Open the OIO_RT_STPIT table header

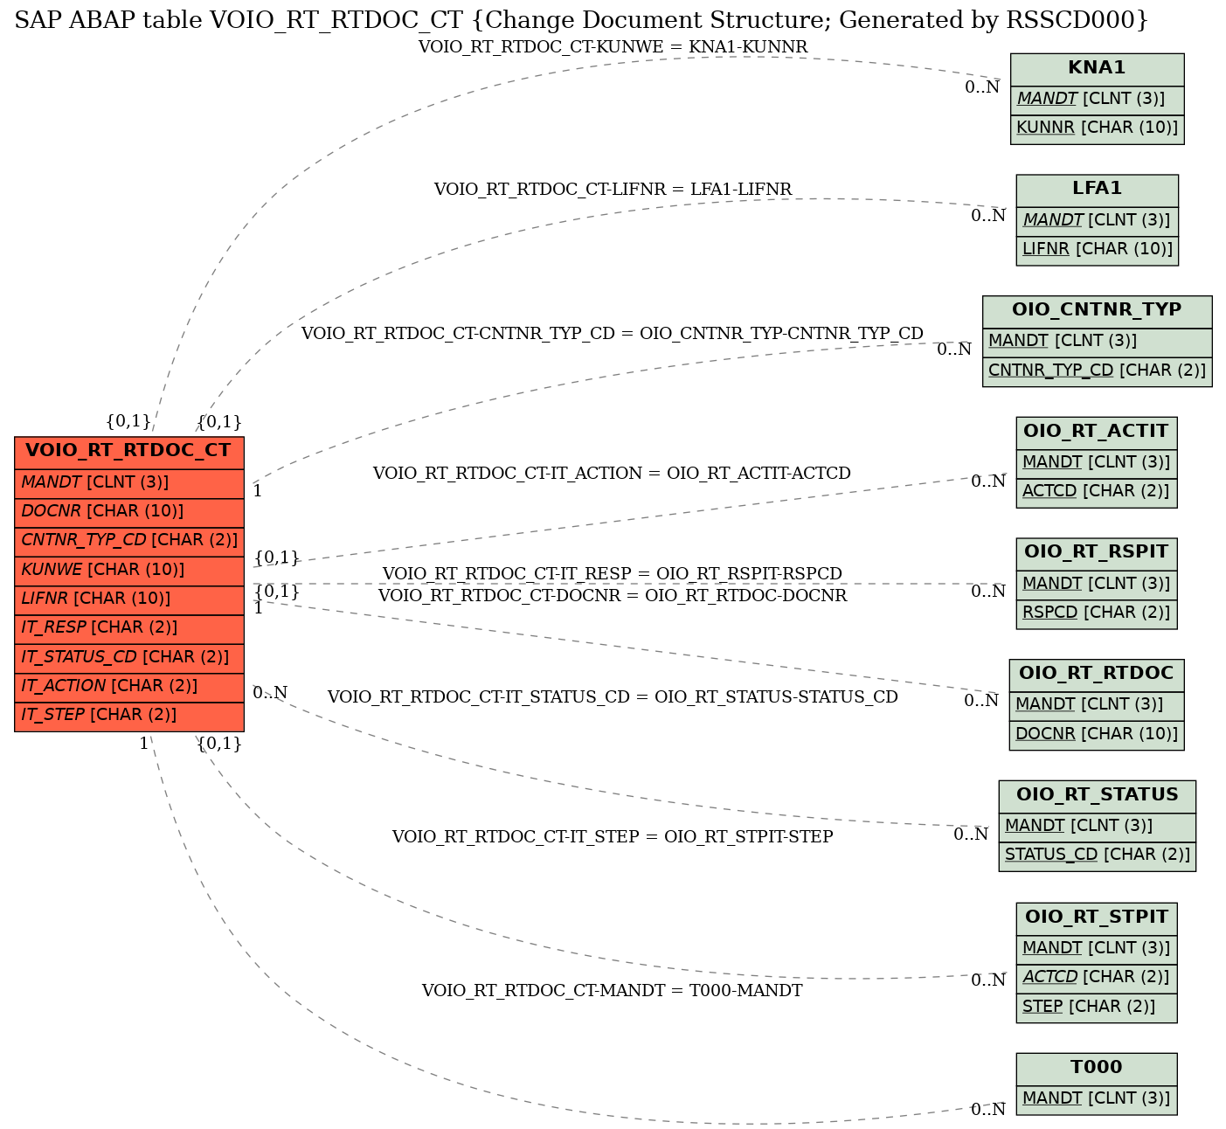[1097, 918]
